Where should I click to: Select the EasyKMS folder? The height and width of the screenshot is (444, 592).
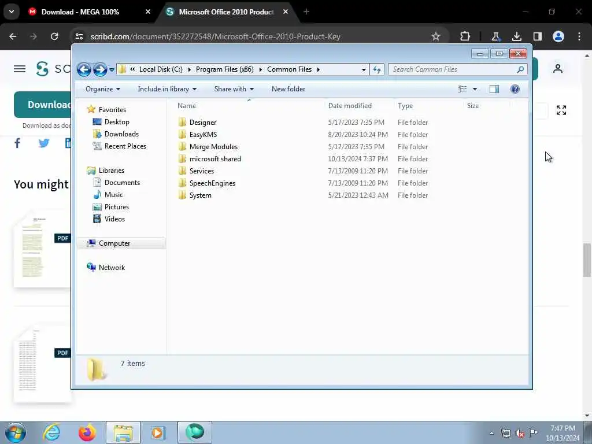[203, 134]
